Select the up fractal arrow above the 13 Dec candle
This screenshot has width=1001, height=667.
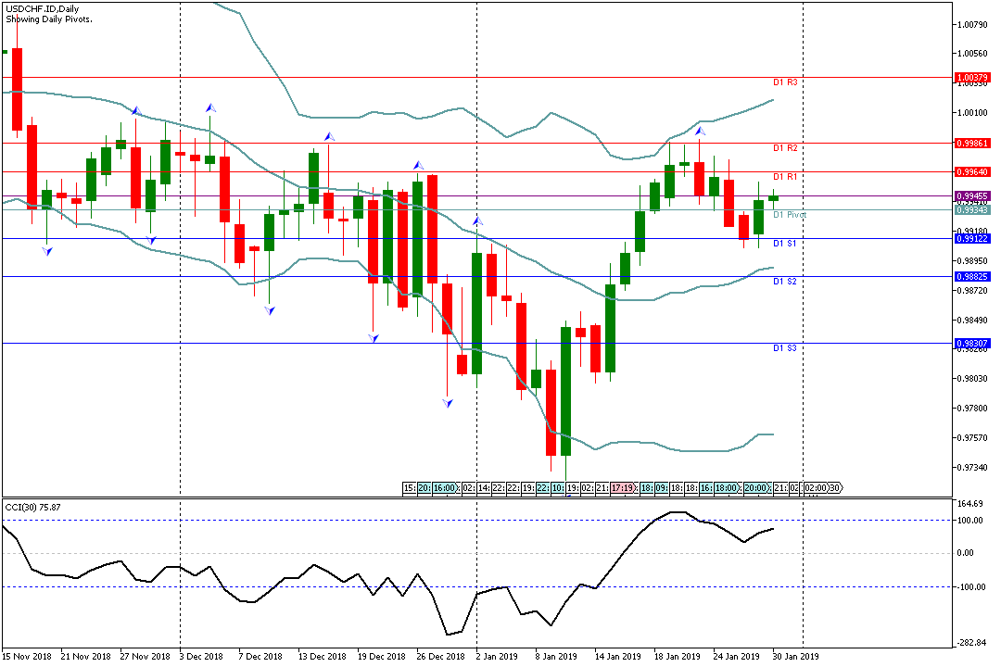point(328,137)
